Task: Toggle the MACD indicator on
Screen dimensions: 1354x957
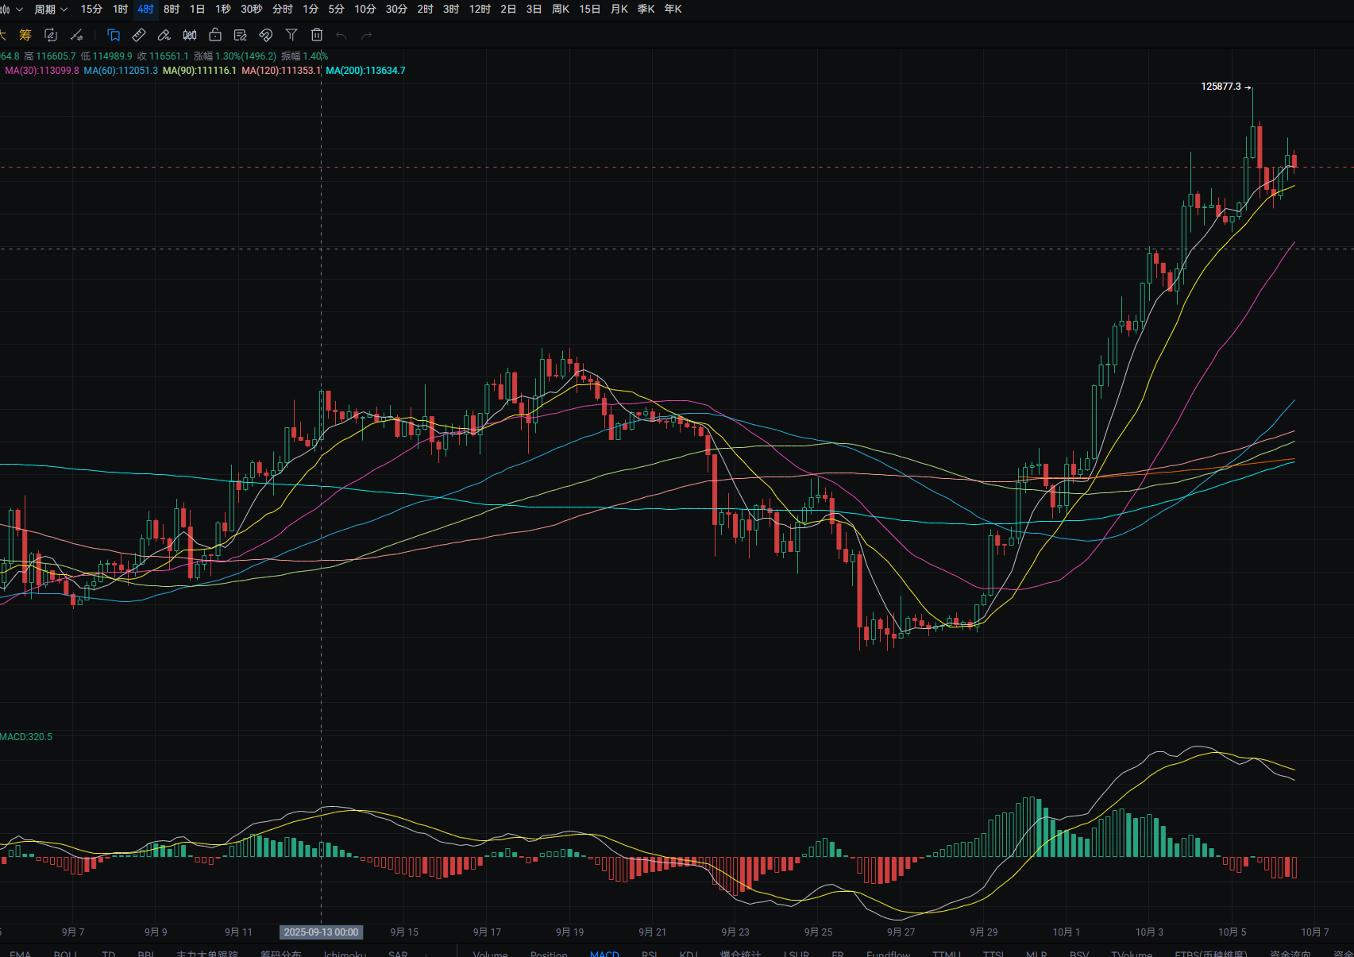Action: pyautogui.click(x=604, y=953)
